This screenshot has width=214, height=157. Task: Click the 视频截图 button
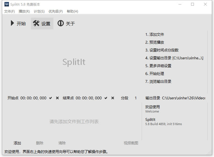coord(131,143)
